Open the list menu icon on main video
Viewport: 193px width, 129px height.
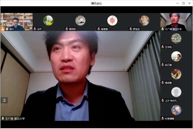coord(4,100)
